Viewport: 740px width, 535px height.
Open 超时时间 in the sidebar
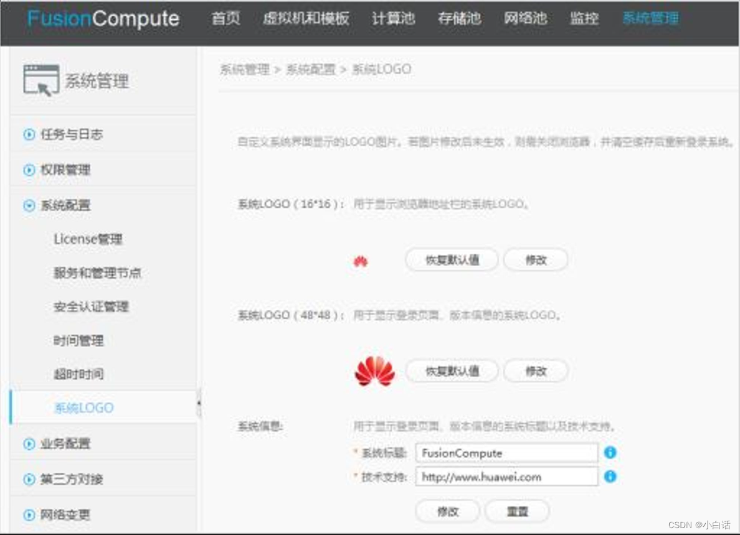pyautogui.click(x=78, y=374)
